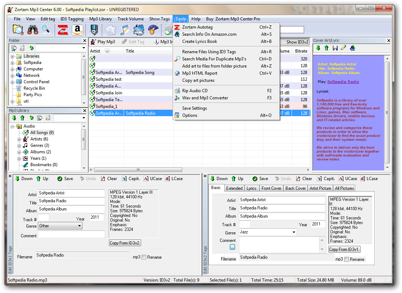Image resolution: width=402 pixels, height=293 pixels.
Task: Click the folder magnifier icon in main toolbar
Action: 18,30
